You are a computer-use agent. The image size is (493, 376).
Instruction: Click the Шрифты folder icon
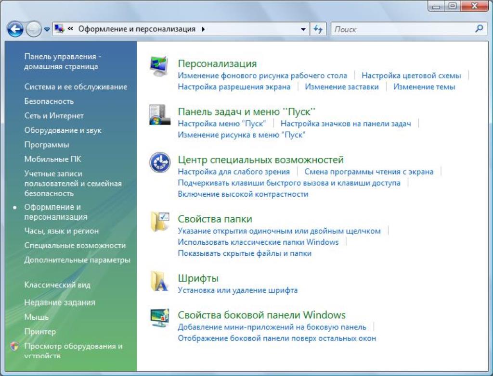click(x=160, y=281)
